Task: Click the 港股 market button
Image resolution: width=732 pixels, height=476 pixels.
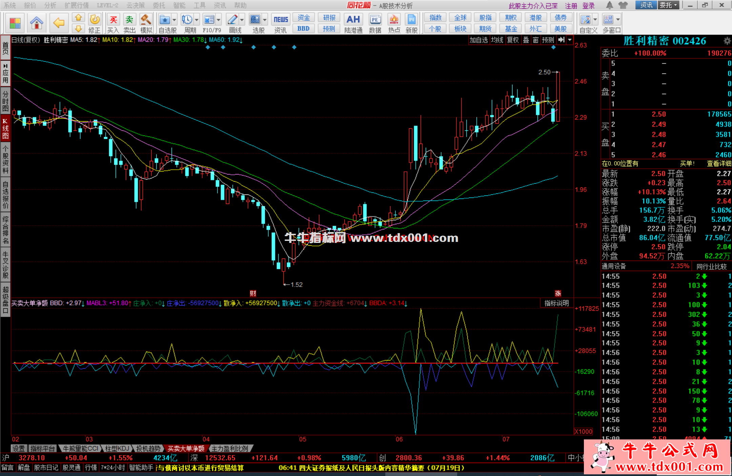Action: click(536, 18)
